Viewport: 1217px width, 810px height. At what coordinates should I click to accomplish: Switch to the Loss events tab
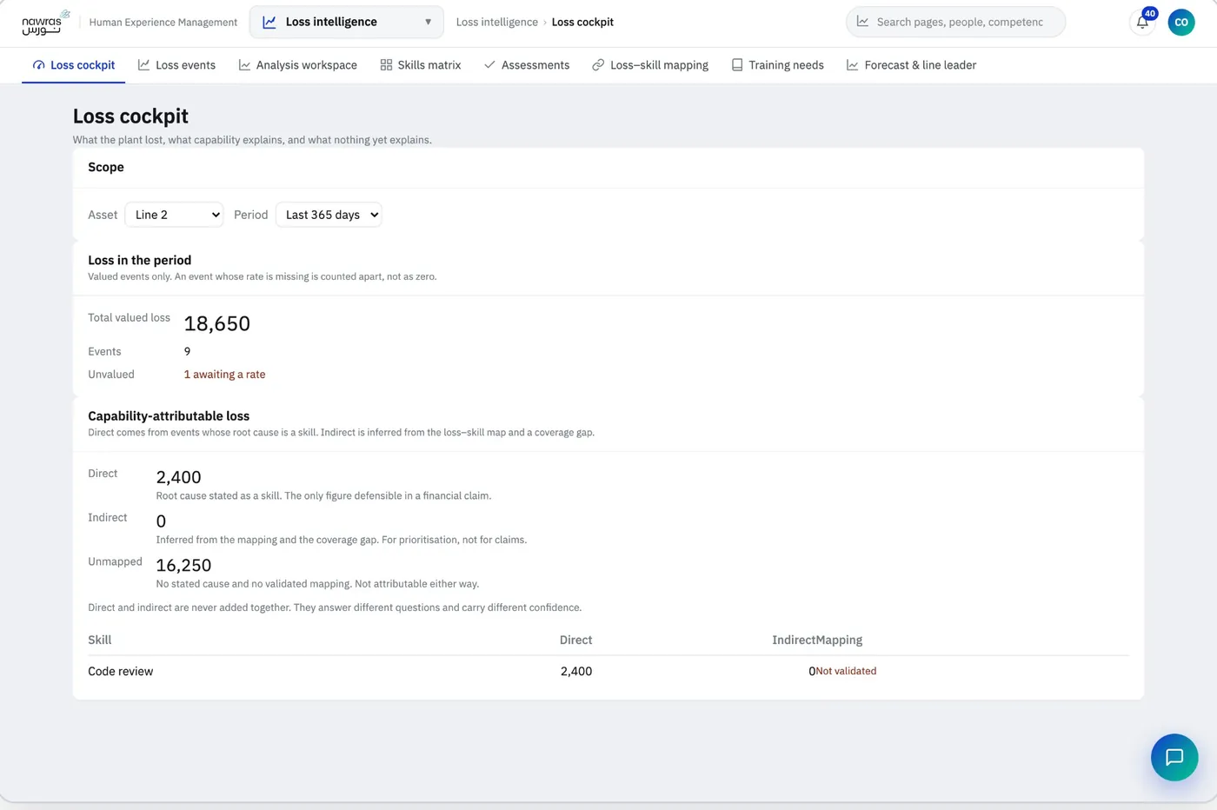[176, 65]
